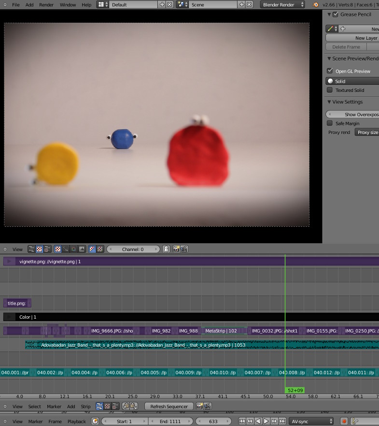The width and height of the screenshot is (379, 426).
Task: Click render animation icon beside Refresh Sequencer
Action: point(208,407)
